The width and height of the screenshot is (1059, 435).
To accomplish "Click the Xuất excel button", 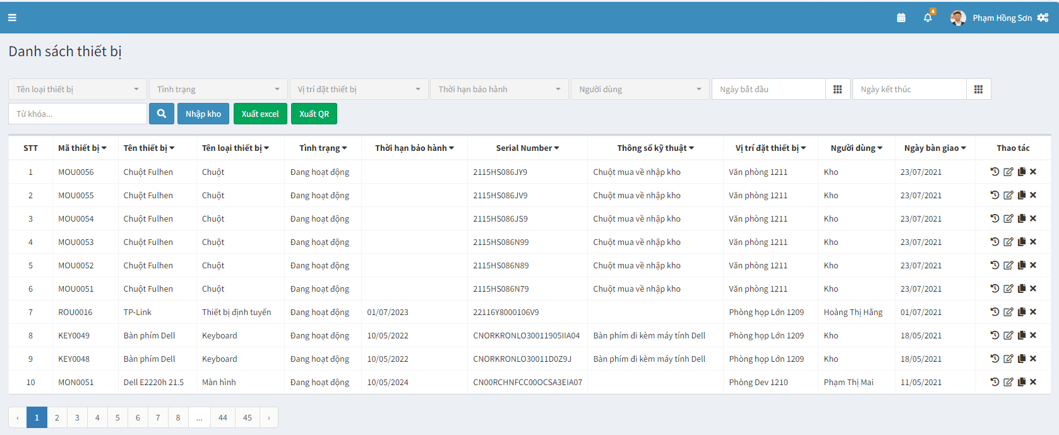I will 260,114.
